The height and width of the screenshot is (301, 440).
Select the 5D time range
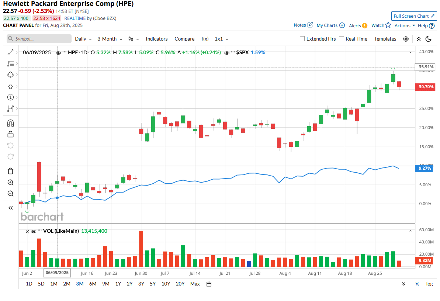coord(41,284)
